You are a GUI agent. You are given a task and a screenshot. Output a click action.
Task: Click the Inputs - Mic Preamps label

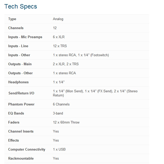[x=25, y=37]
